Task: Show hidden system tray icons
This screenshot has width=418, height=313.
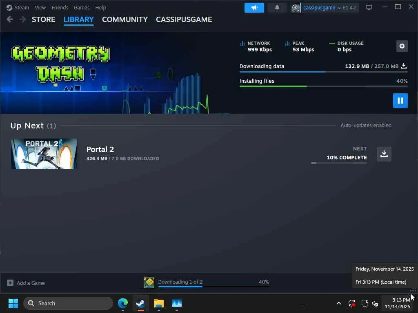Action: (338, 303)
